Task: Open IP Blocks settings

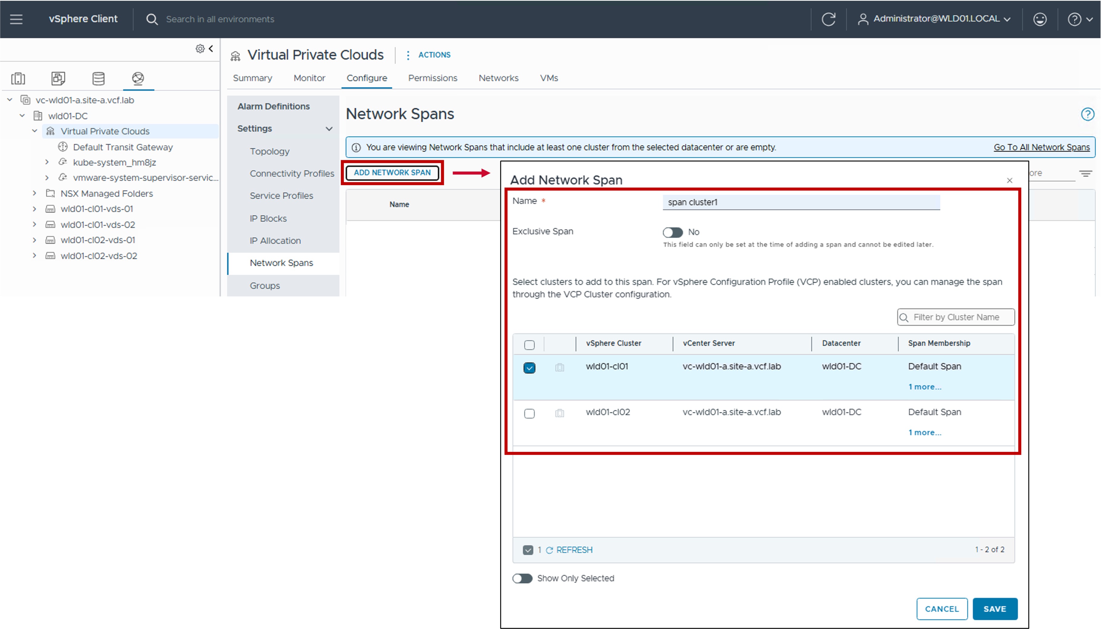Action: (x=268, y=219)
